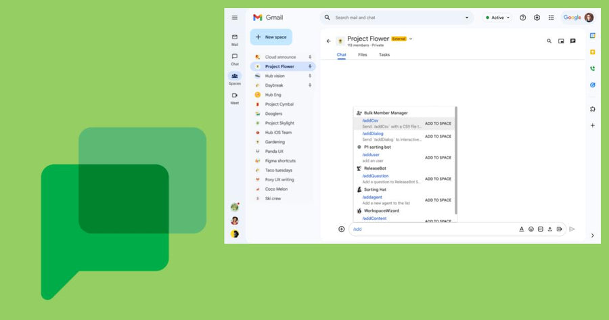Image resolution: width=609 pixels, height=320 pixels.
Task: Toggle pin on Daybreak space
Action: tap(310, 85)
